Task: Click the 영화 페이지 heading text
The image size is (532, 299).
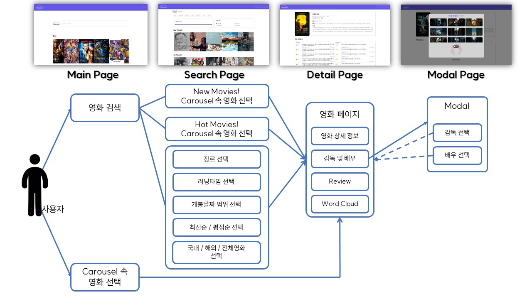Action: coord(340,114)
